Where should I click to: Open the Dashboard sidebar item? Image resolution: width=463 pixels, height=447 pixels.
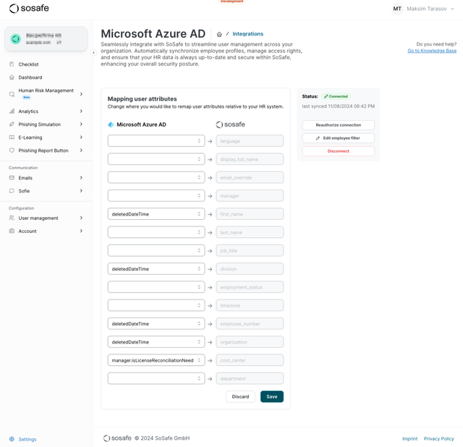point(30,77)
